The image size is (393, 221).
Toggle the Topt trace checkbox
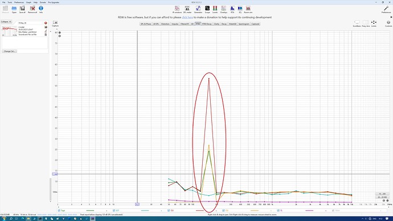[59, 211]
